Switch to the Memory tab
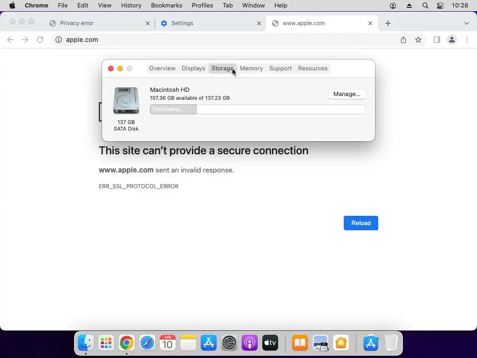The height and width of the screenshot is (358, 477). point(251,69)
